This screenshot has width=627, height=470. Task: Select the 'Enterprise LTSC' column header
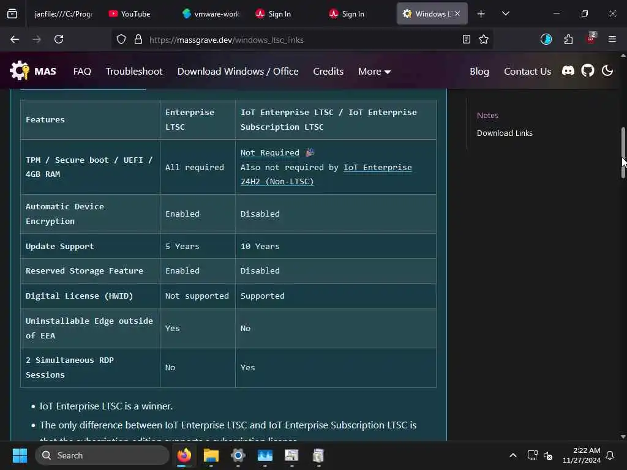tap(198, 119)
